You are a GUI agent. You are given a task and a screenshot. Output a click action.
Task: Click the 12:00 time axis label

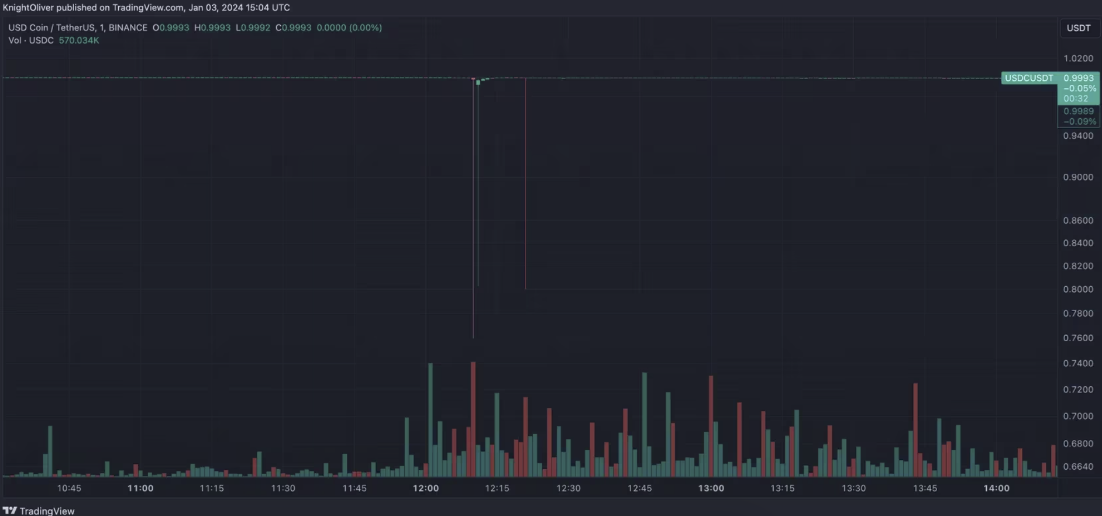click(426, 488)
